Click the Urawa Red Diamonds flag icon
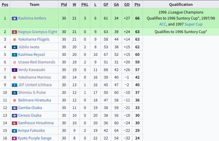This screenshot has width=219, height=141. 15,62
